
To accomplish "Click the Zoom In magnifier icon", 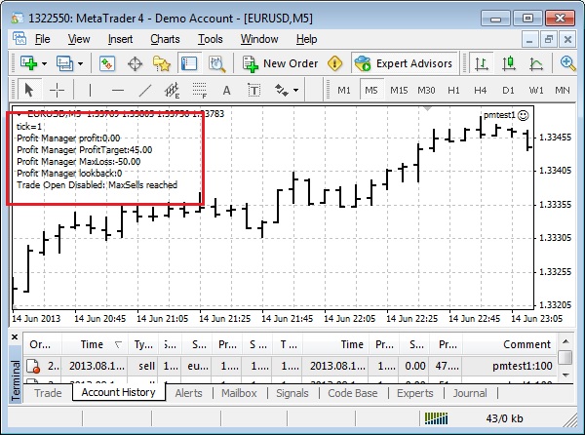I will [567, 63].
